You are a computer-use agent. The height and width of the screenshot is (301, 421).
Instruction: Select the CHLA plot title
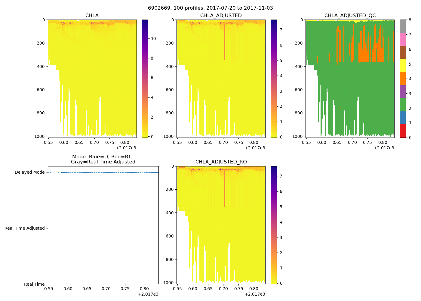coord(92,16)
